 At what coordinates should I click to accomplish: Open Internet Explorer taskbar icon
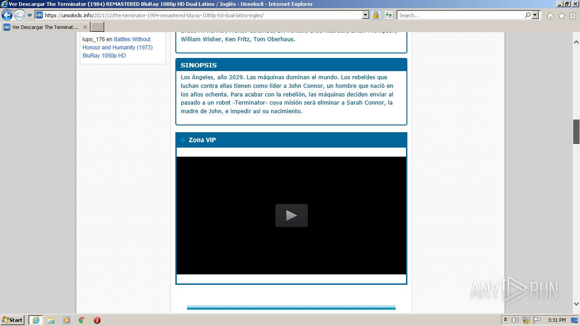tap(35, 320)
